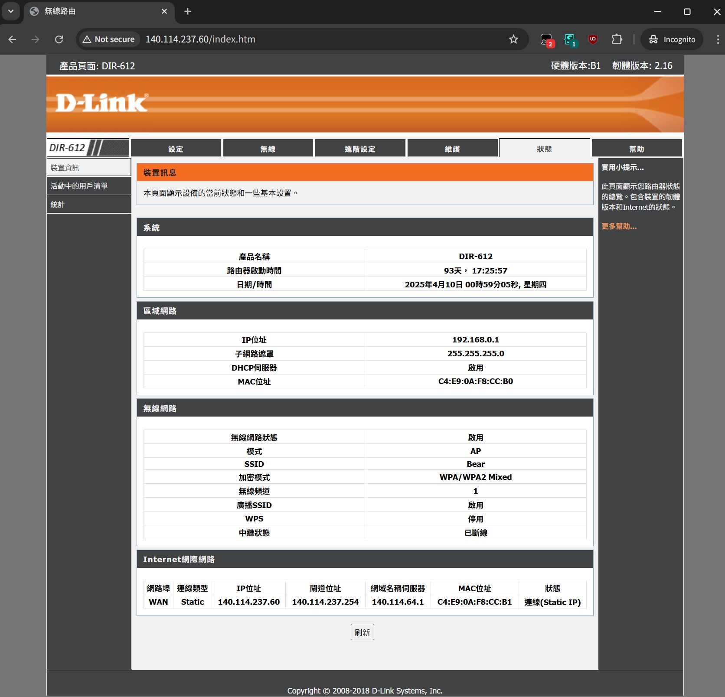Click the Not secure warning chip
Image resolution: width=725 pixels, height=697 pixels.
[x=109, y=39]
